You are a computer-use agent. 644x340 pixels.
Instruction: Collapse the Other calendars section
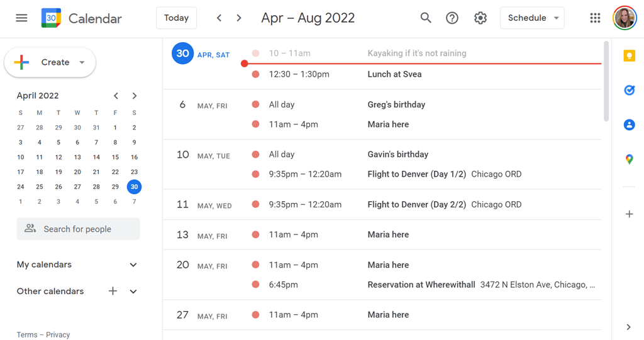(x=133, y=292)
